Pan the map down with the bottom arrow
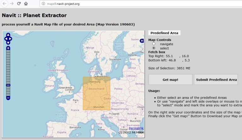Screen dimensions: 242x140 [x=8, y=43]
